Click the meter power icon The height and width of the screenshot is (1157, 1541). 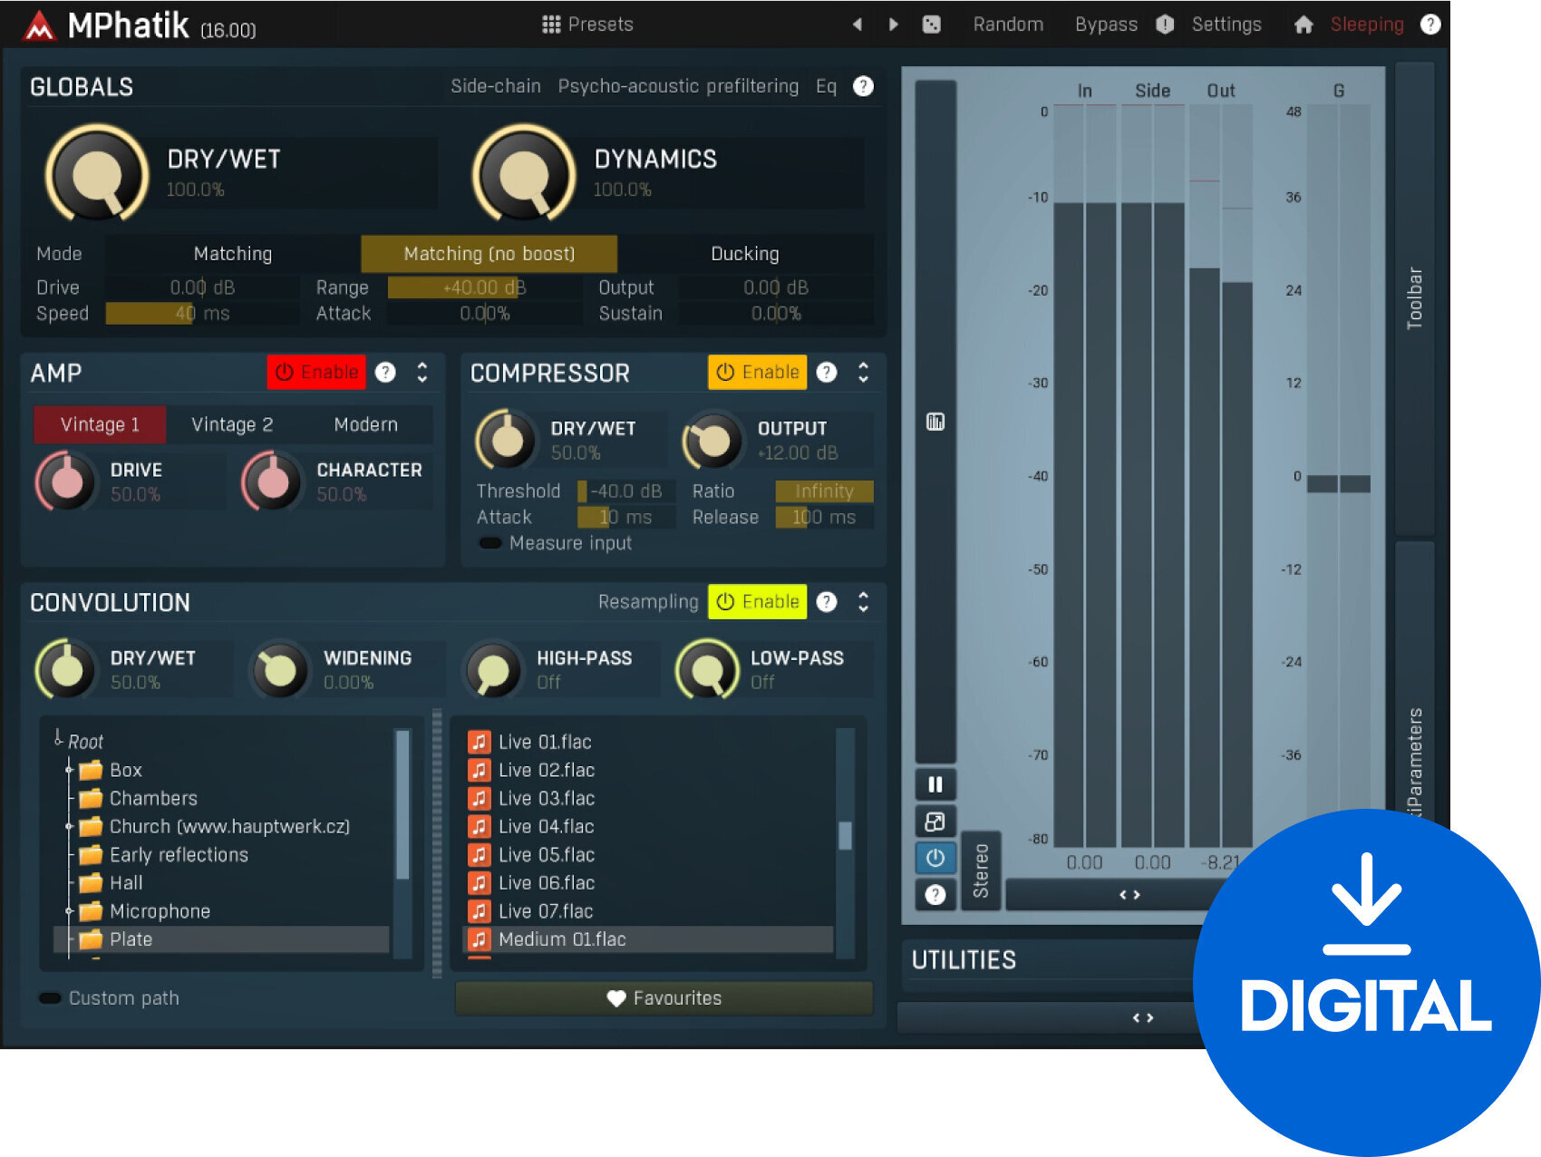pyautogui.click(x=935, y=857)
